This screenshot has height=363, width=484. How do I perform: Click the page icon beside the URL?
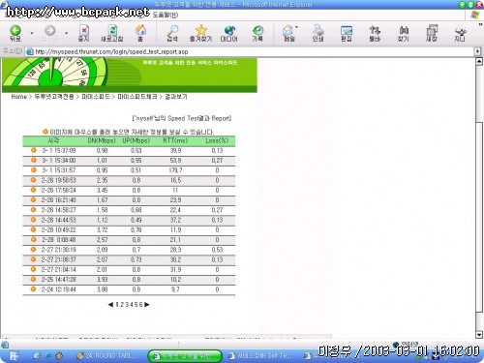[30, 51]
